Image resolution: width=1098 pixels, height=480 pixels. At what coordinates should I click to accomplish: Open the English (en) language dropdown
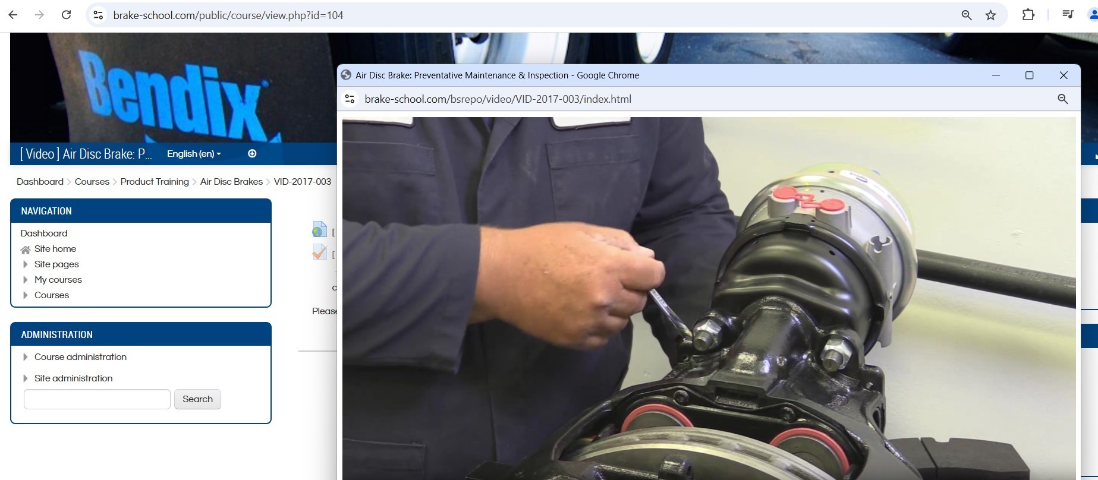[x=194, y=154]
